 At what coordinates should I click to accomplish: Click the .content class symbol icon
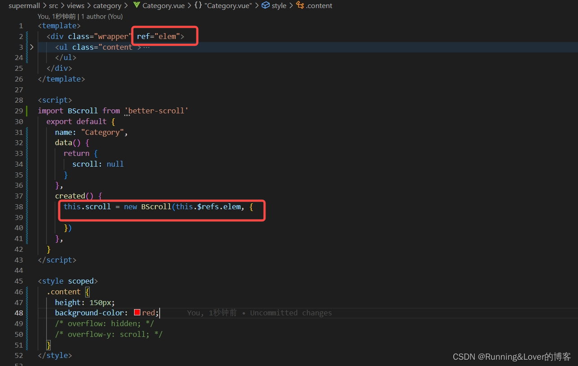[300, 5]
